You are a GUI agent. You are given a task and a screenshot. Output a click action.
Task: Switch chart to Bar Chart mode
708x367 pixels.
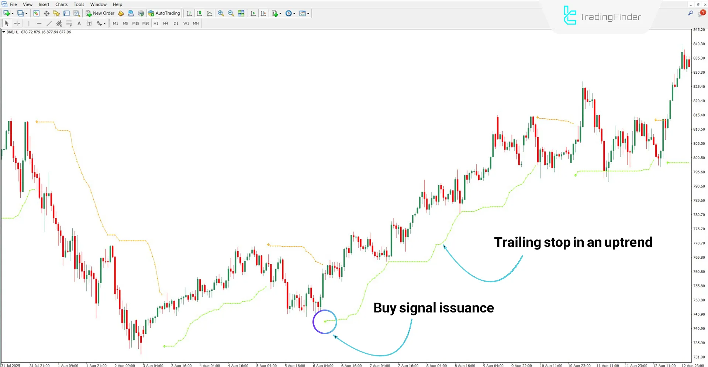[x=189, y=13]
